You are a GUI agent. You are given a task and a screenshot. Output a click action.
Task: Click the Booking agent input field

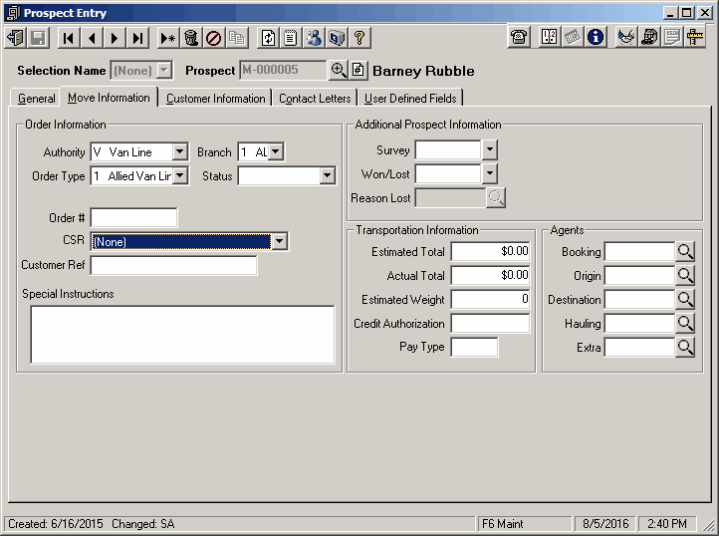(639, 251)
